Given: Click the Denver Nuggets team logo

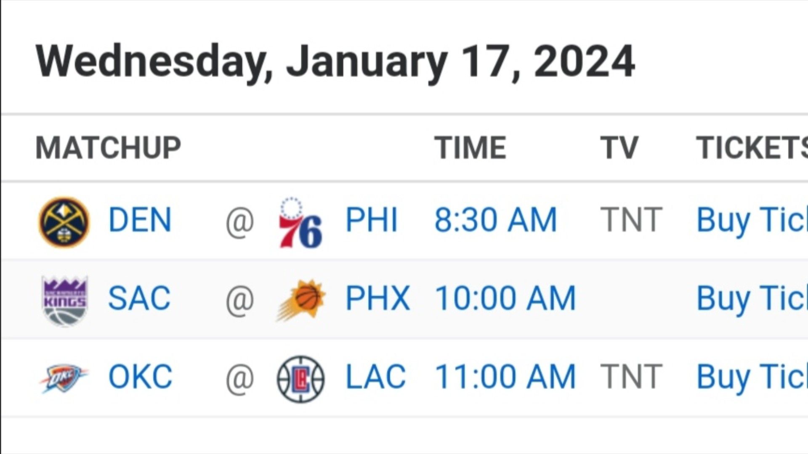Looking at the screenshot, I should click(64, 222).
